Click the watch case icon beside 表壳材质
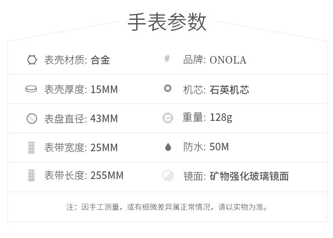333x238 pixels. pos(32,60)
